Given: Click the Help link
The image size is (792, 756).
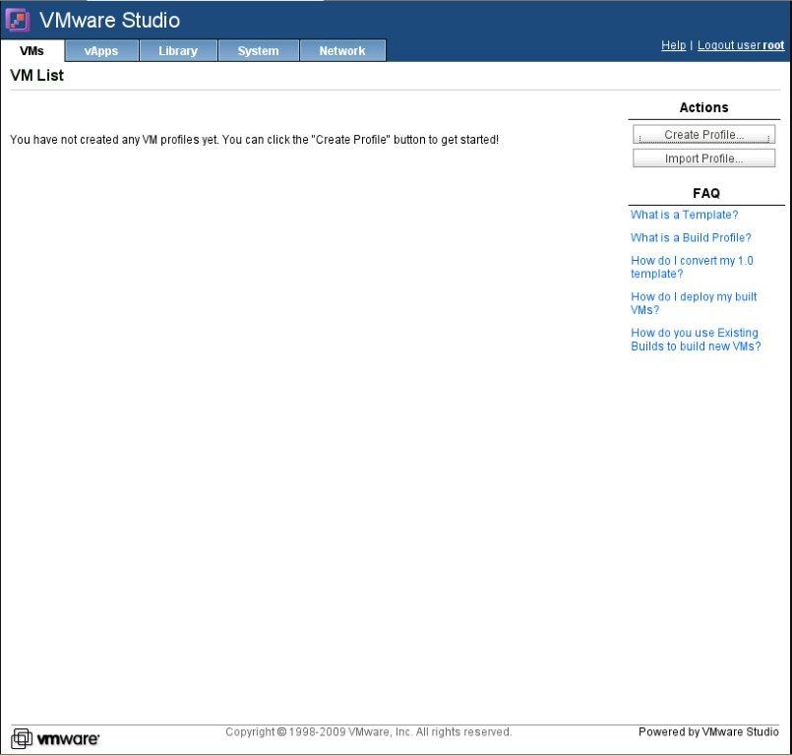Looking at the screenshot, I should [673, 45].
